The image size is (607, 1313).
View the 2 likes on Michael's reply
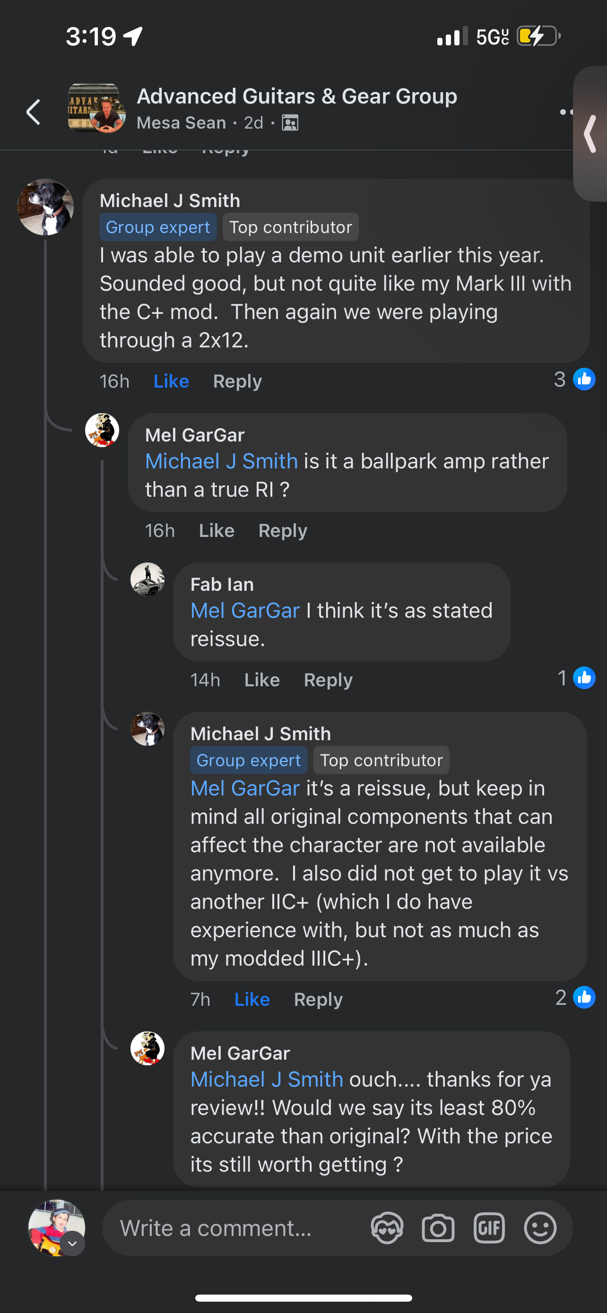(x=583, y=997)
